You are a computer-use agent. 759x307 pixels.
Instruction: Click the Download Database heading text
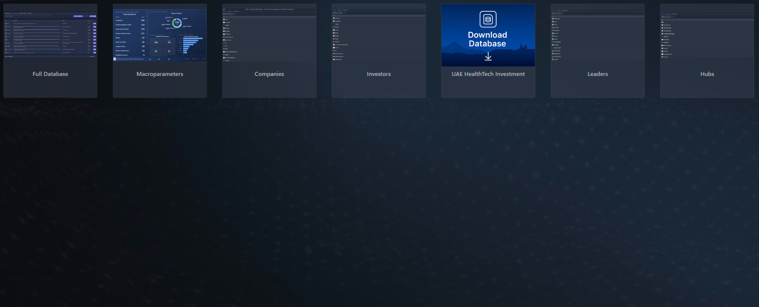pyautogui.click(x=488, y=39)
